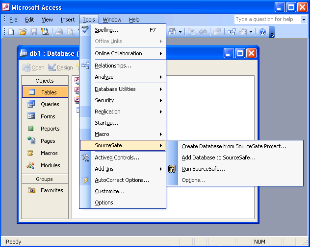
Task: Select the Forms object icon
Action: coord(31,116)
